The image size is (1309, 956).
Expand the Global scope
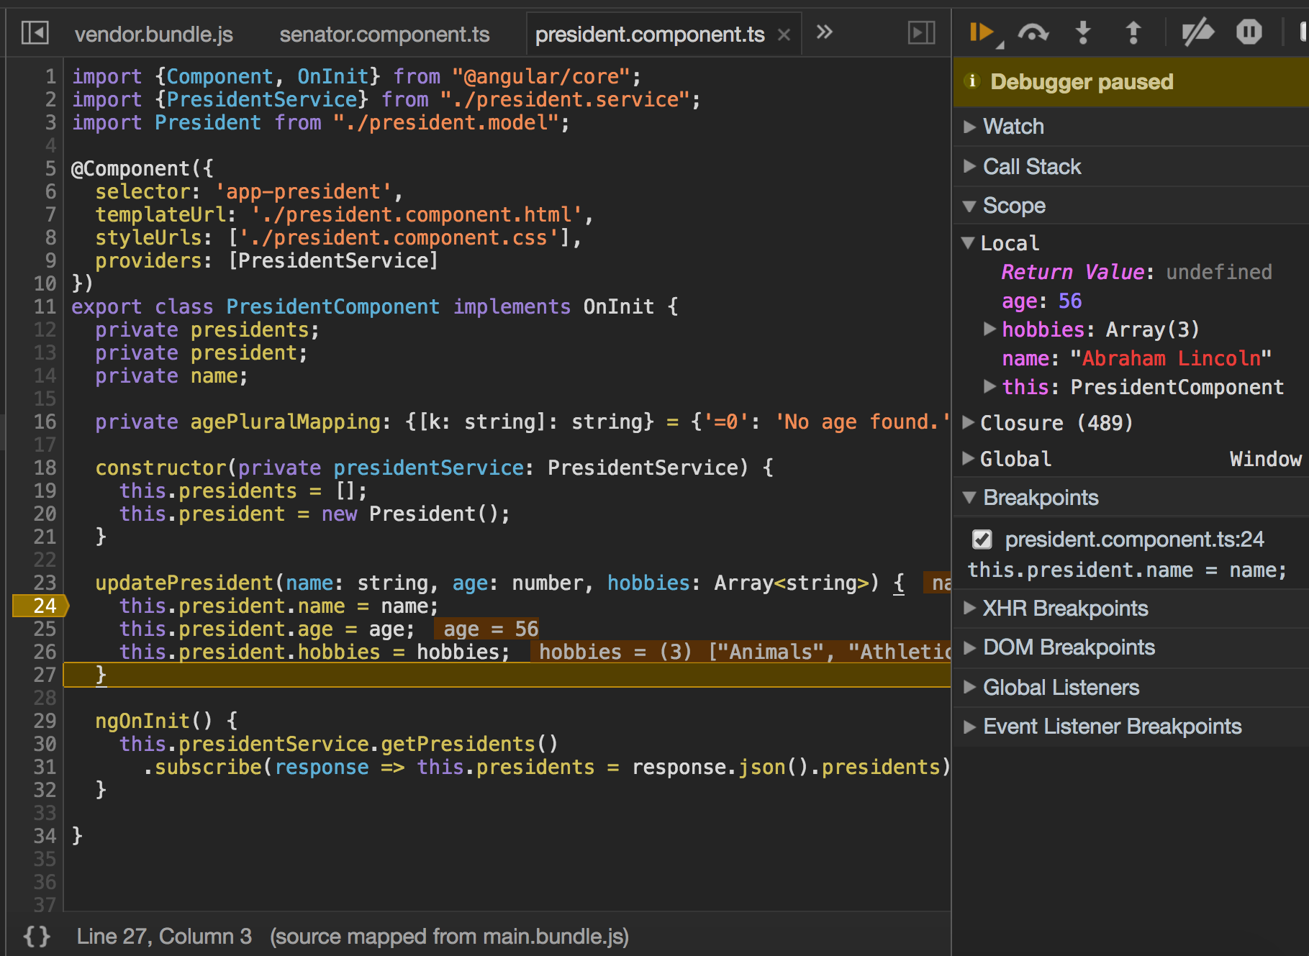969,458
